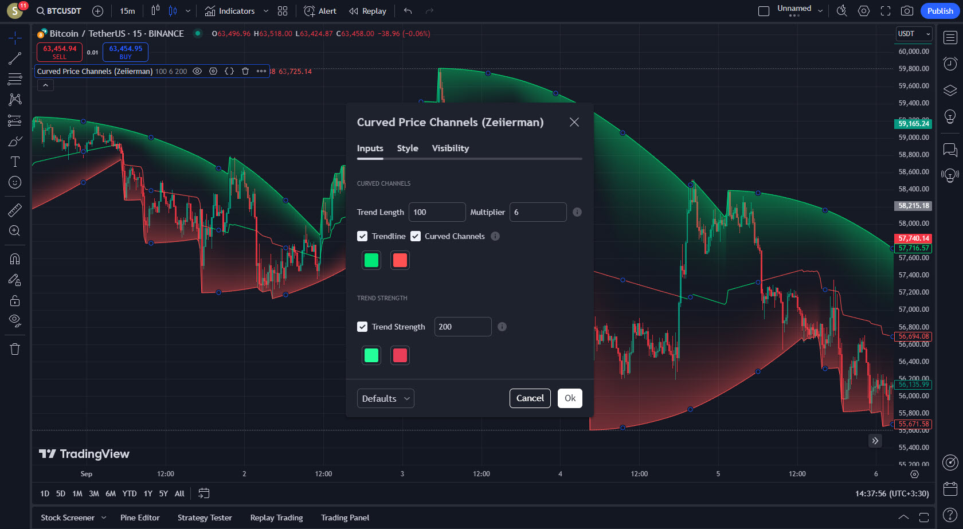Expand the bottom panel chevron
This screenshot has width=963, height=529.
click(903, 517)
